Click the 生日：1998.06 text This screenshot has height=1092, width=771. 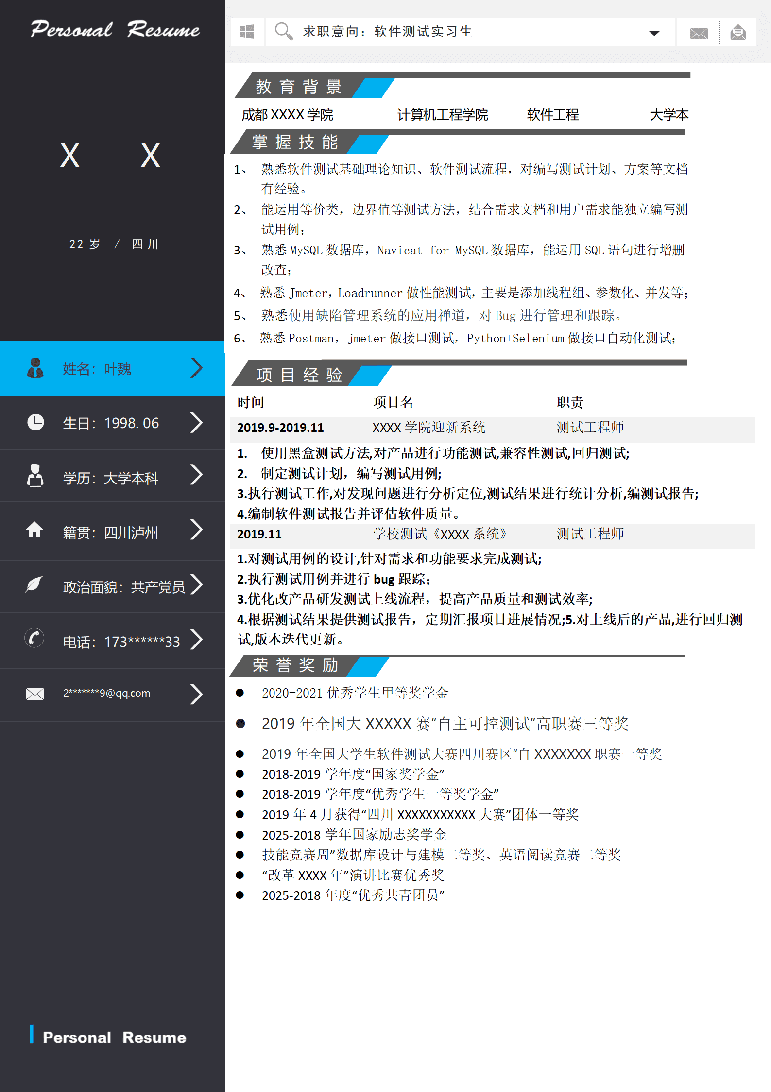pos(111,423)
